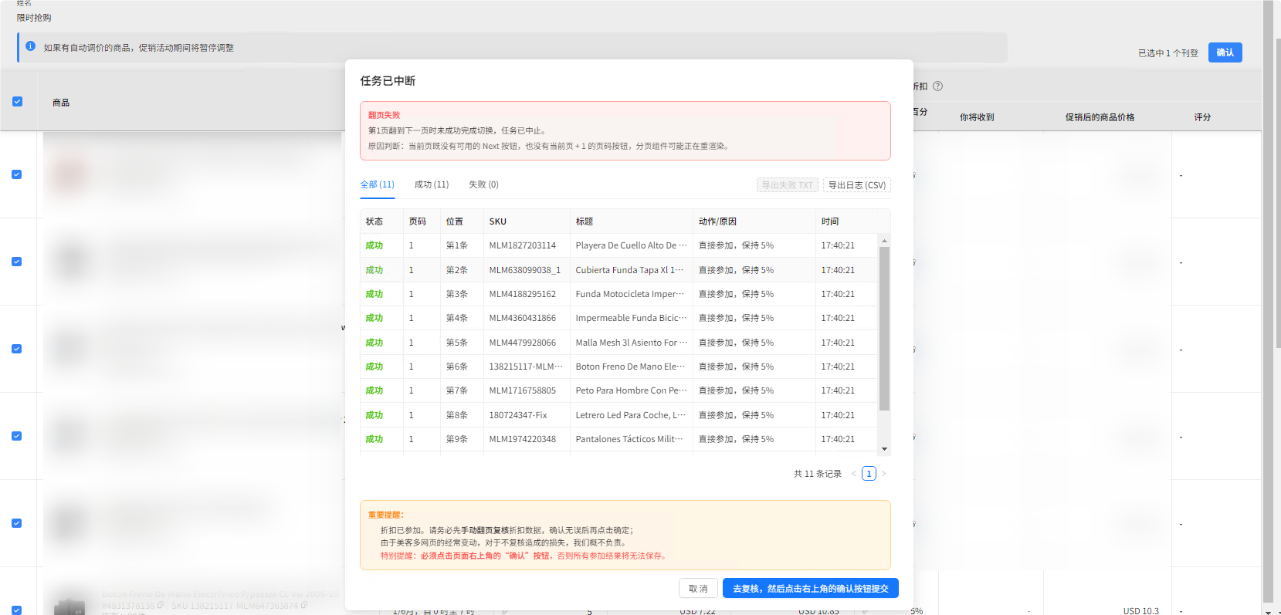Click the help question icon beside 折扣
Viewport: 1281px width, 615px height.
[x=937, y=86]
